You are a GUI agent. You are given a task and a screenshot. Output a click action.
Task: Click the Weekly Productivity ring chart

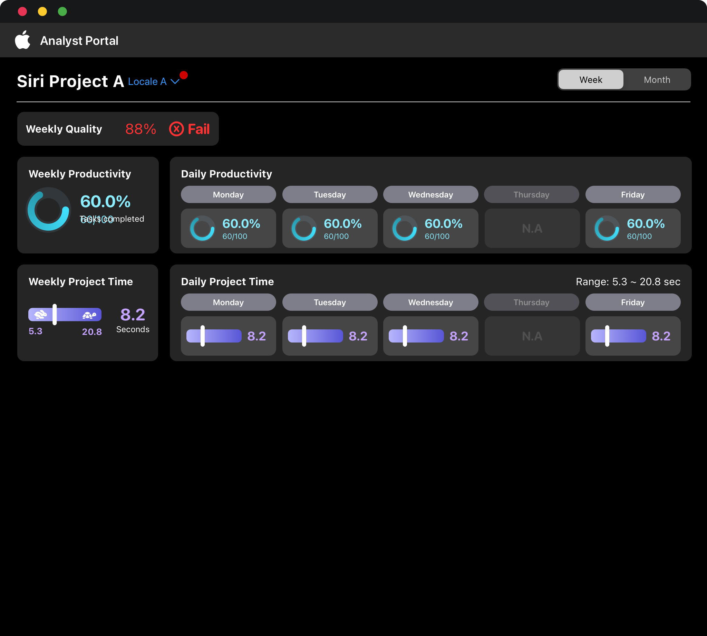[x=49, y=210]
